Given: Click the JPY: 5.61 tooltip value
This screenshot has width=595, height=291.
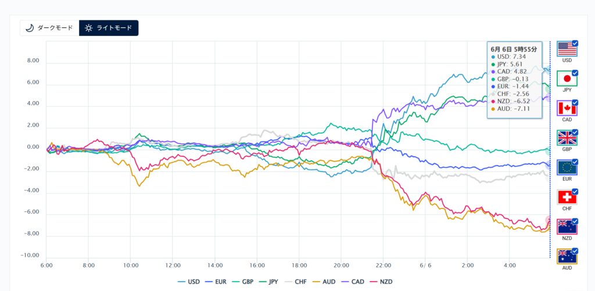Looking at the screenshot, I should (510, 64).
